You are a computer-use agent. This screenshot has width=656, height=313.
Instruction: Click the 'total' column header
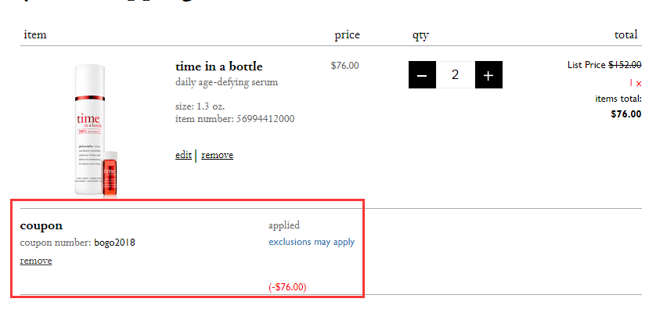625,34
